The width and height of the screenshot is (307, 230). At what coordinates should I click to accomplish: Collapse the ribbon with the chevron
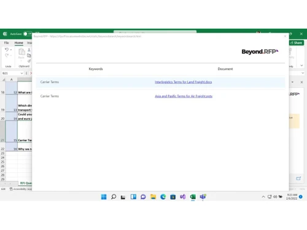click(301, 66)
